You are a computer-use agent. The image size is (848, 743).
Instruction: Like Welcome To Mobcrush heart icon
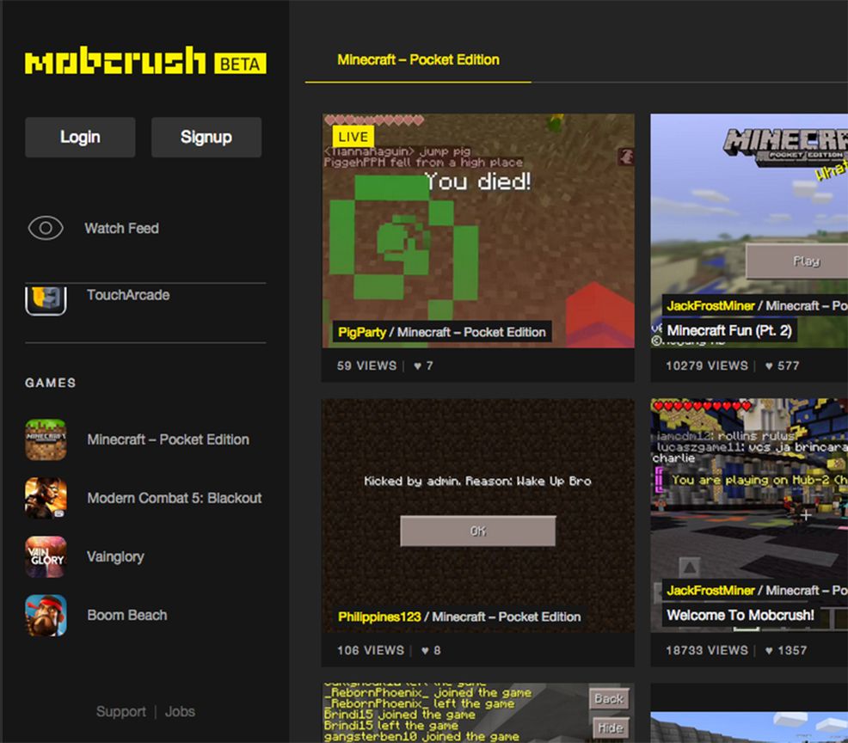769,650
